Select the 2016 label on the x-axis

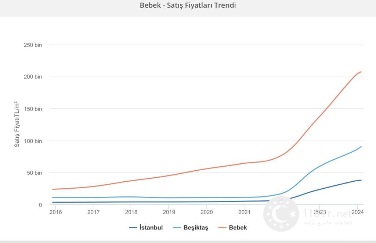click(55, 212)
